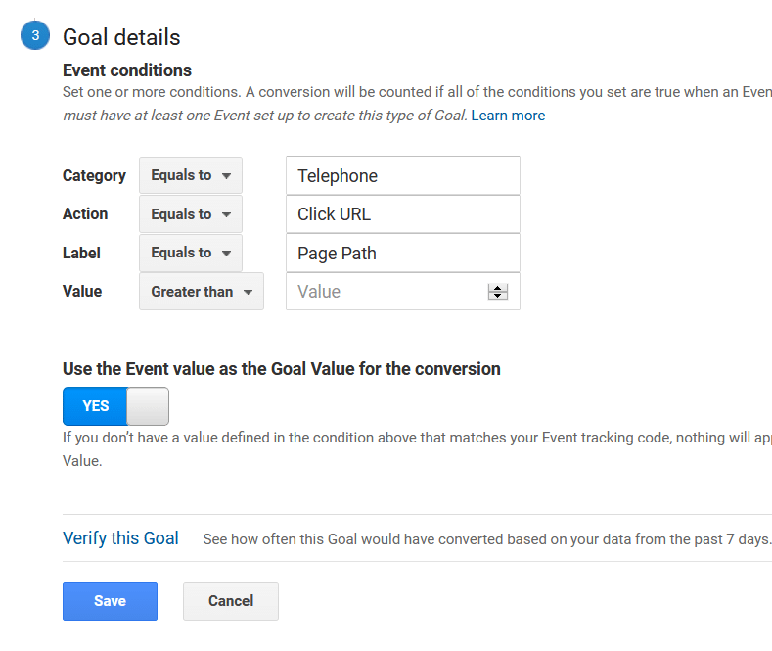Screen dimensions: 772x651
Task: Click the Verify this Goal link
Action: [x=120, y=538]
